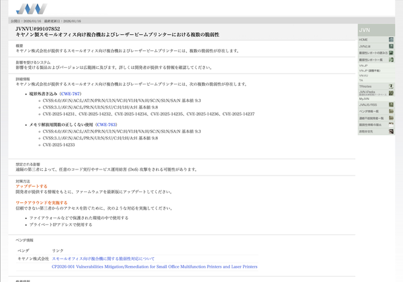Screen dimensions: 403x282
Task: Click the icon beside 脆弱性情報の届出
Action: pyautogui.click(x=391, y=125)
